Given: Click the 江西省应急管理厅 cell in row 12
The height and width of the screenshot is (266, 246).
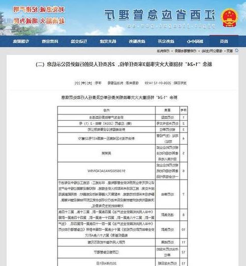Looking at the screenshot, I should [106, 252].
